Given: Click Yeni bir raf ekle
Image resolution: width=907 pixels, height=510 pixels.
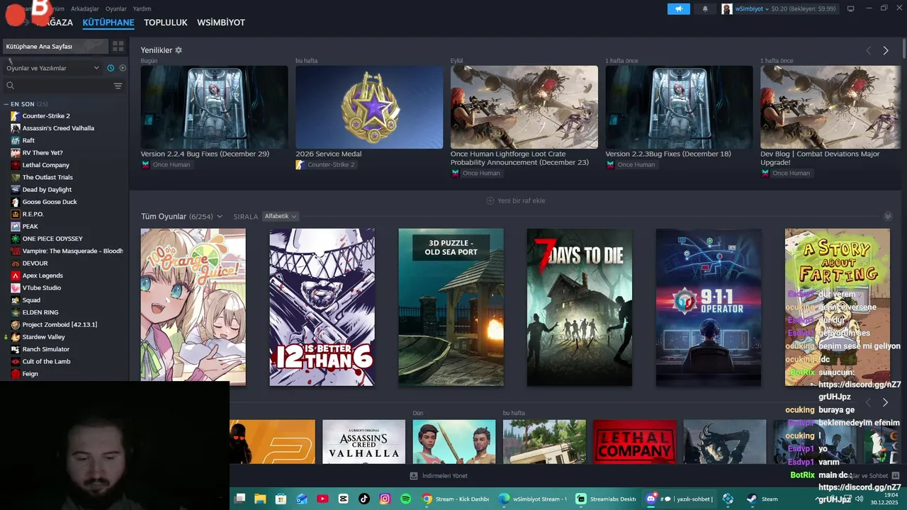Looking at the screenshot, I should (x=516, y=200).
